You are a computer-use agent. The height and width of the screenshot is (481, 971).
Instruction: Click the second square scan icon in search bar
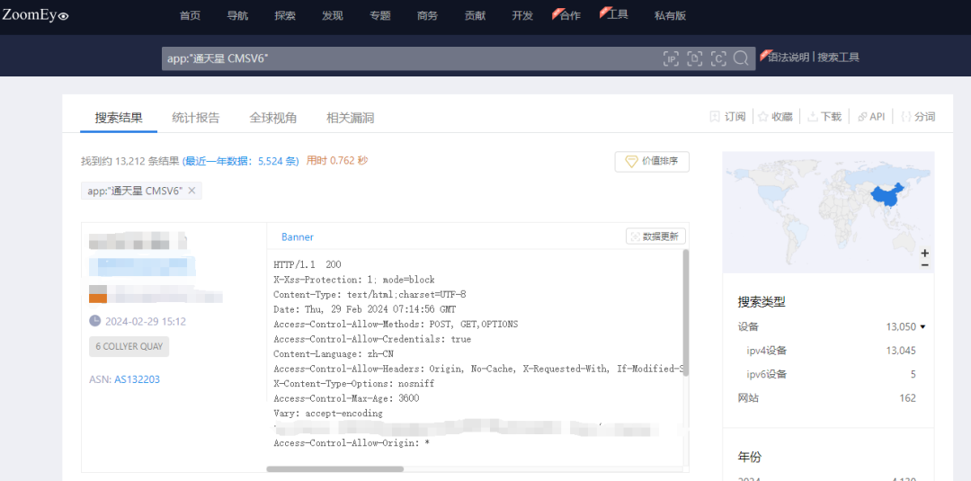tap(695, 58)
